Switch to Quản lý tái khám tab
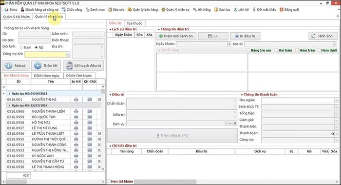The width and height of the screenshot is (341, 185). [x=16, y=17]
